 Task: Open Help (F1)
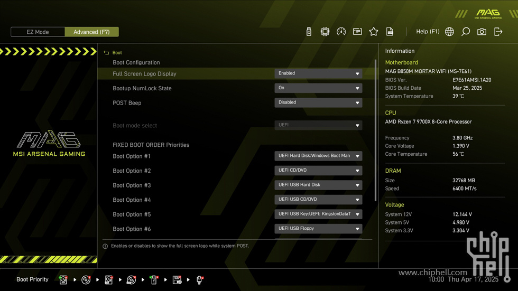428,32
